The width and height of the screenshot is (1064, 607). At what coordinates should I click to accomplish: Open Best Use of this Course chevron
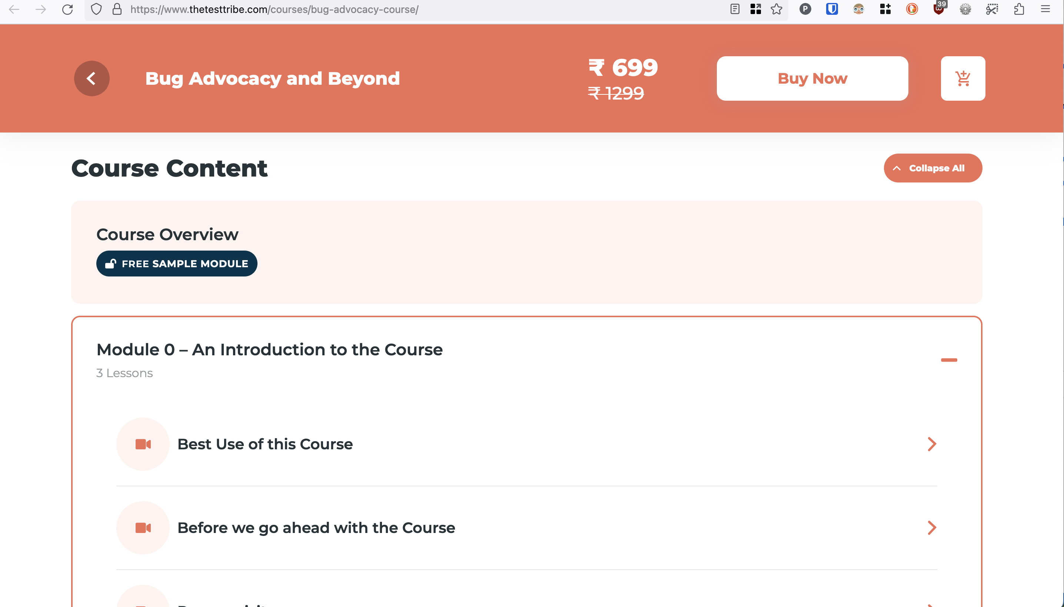pyautogui.click(x=932, y=444)
